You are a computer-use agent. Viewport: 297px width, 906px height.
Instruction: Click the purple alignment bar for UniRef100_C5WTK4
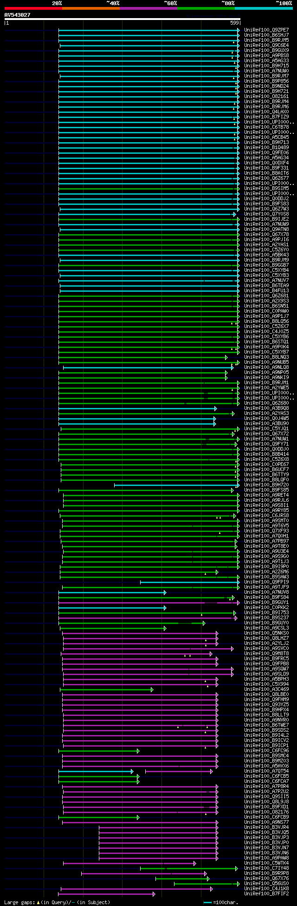click(129, 863)
